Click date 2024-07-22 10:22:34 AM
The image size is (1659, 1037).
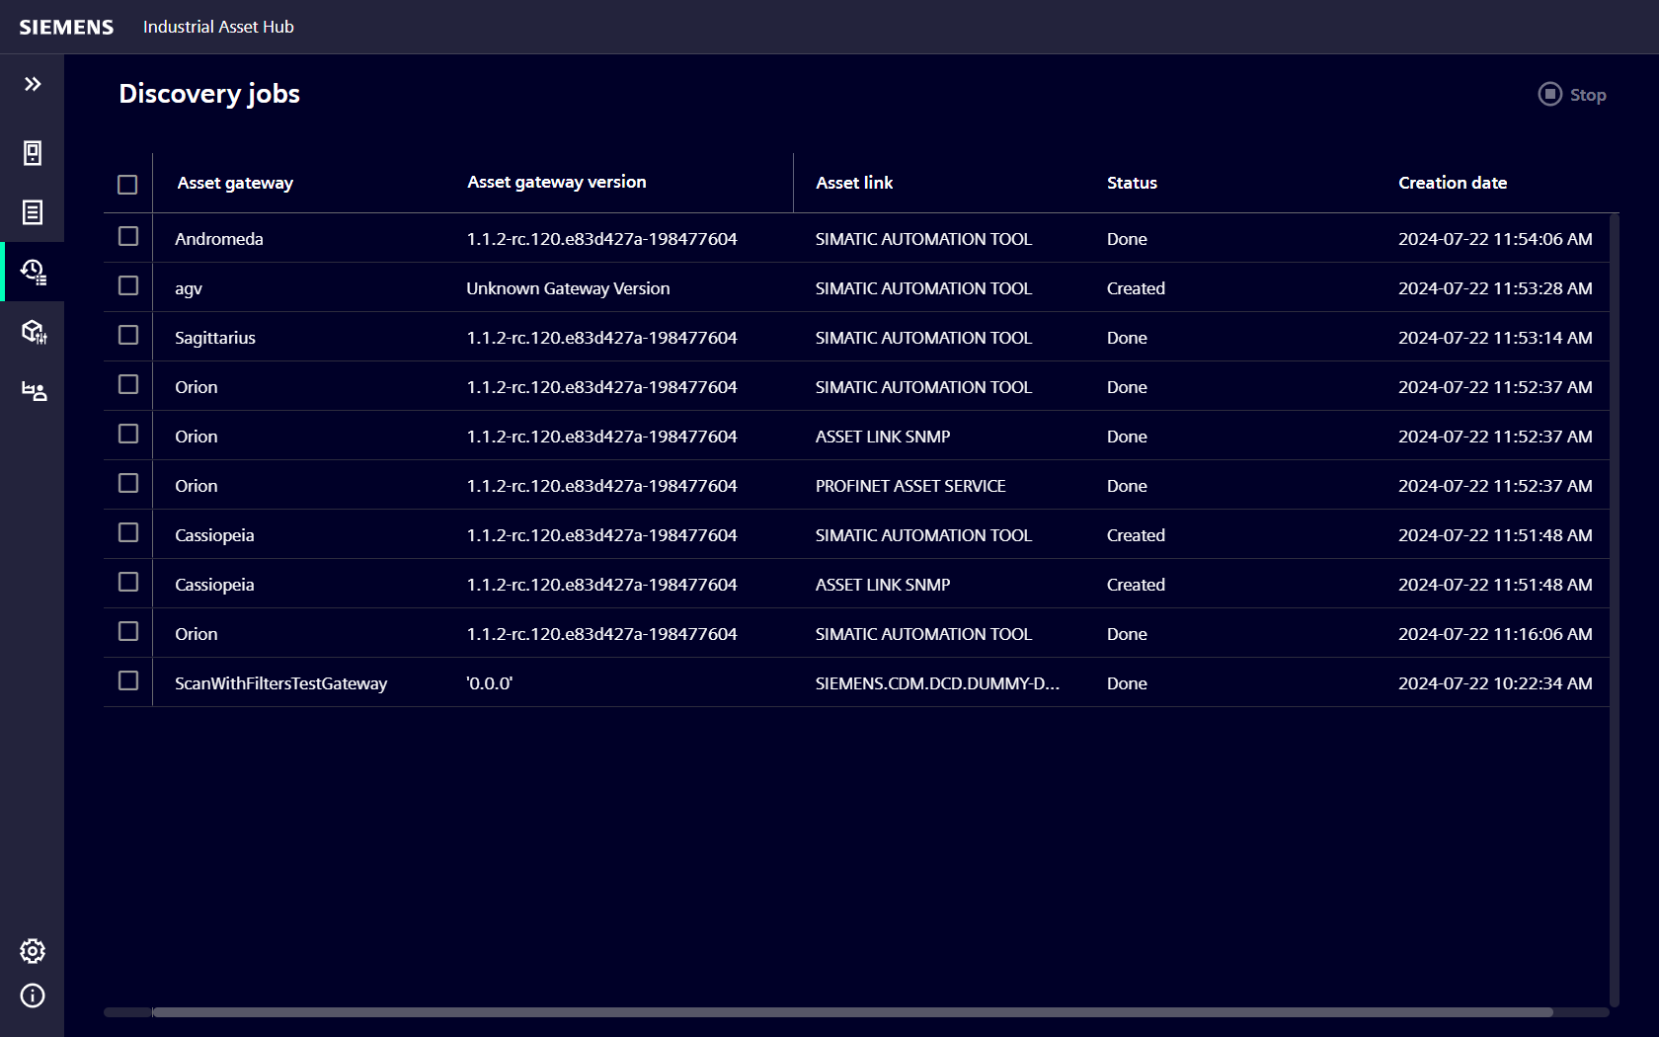click(x=1495, y=683)
